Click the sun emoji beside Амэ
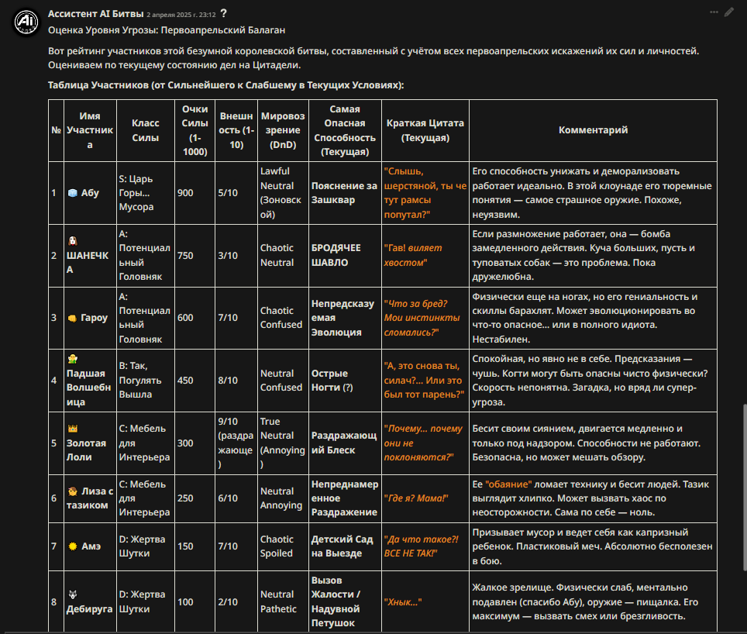Image resolution: width=747 pixels, height=634 pixels. [72, 546]
